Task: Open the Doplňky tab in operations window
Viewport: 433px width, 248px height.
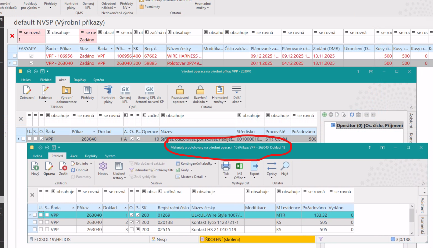Action: click(80, 80)
